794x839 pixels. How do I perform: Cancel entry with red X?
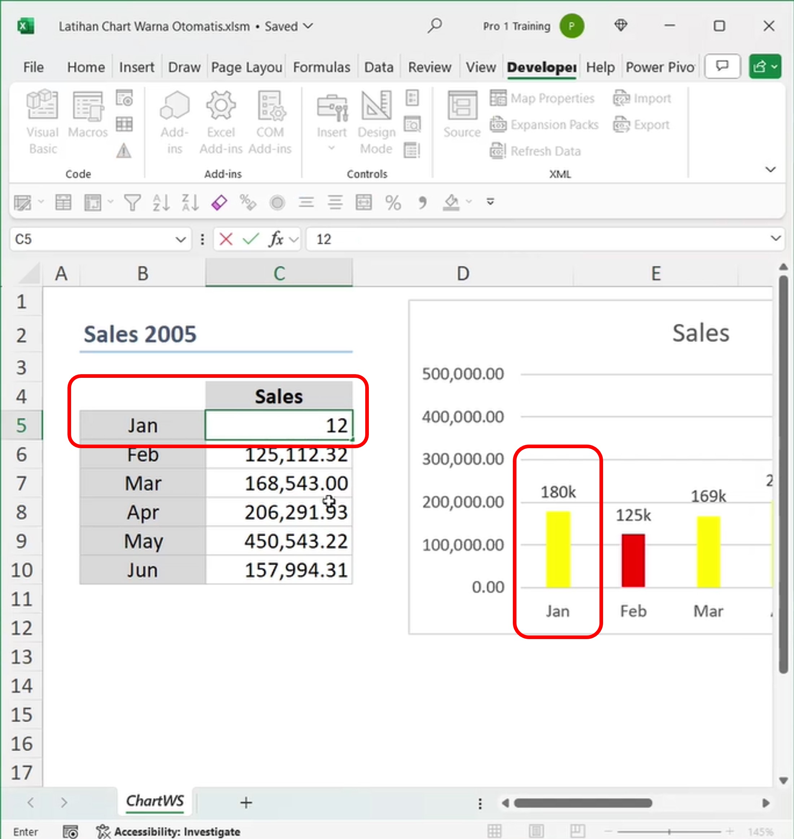(x=226, y=240)
